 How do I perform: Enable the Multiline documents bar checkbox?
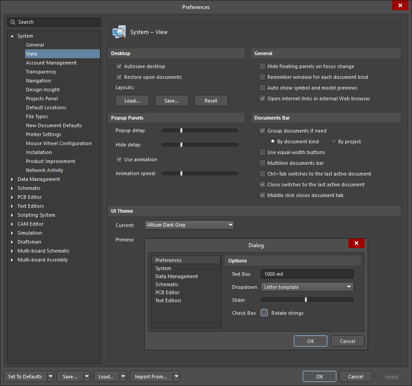coord(262,163)
